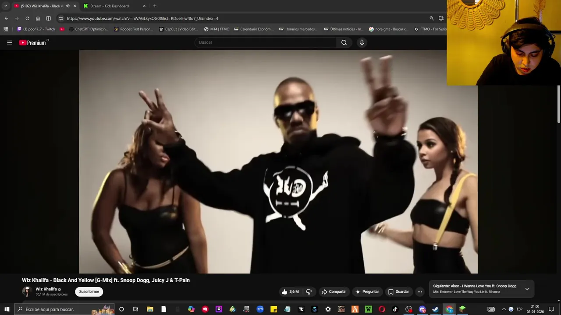Open the bookmarks apps grid icon
The image size is (561, 315).
tap(6, 29)
